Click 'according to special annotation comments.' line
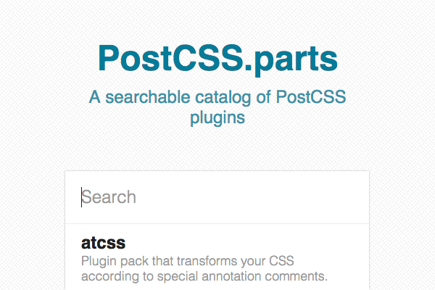 (x=204, y=276)
